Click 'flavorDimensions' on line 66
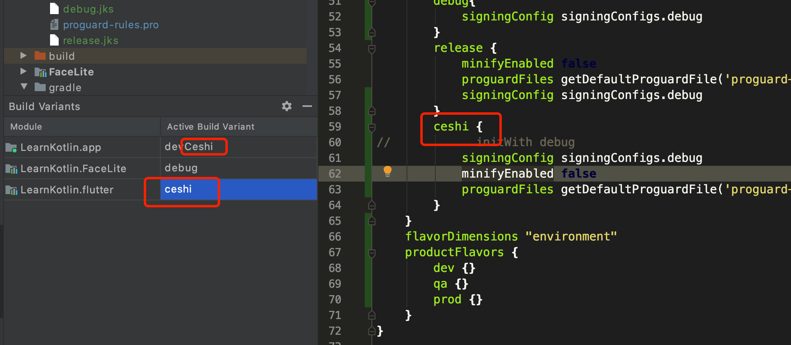791x345 pixels. (x=462, y=237)
